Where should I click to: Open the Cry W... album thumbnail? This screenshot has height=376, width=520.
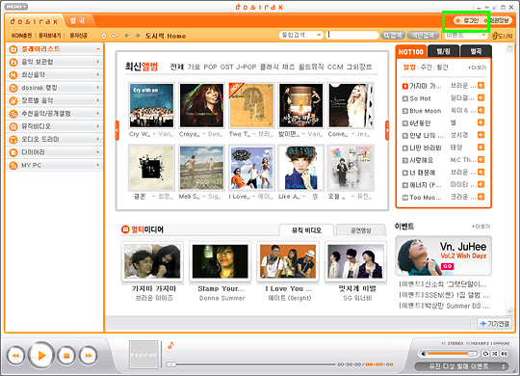click(151, 106)
